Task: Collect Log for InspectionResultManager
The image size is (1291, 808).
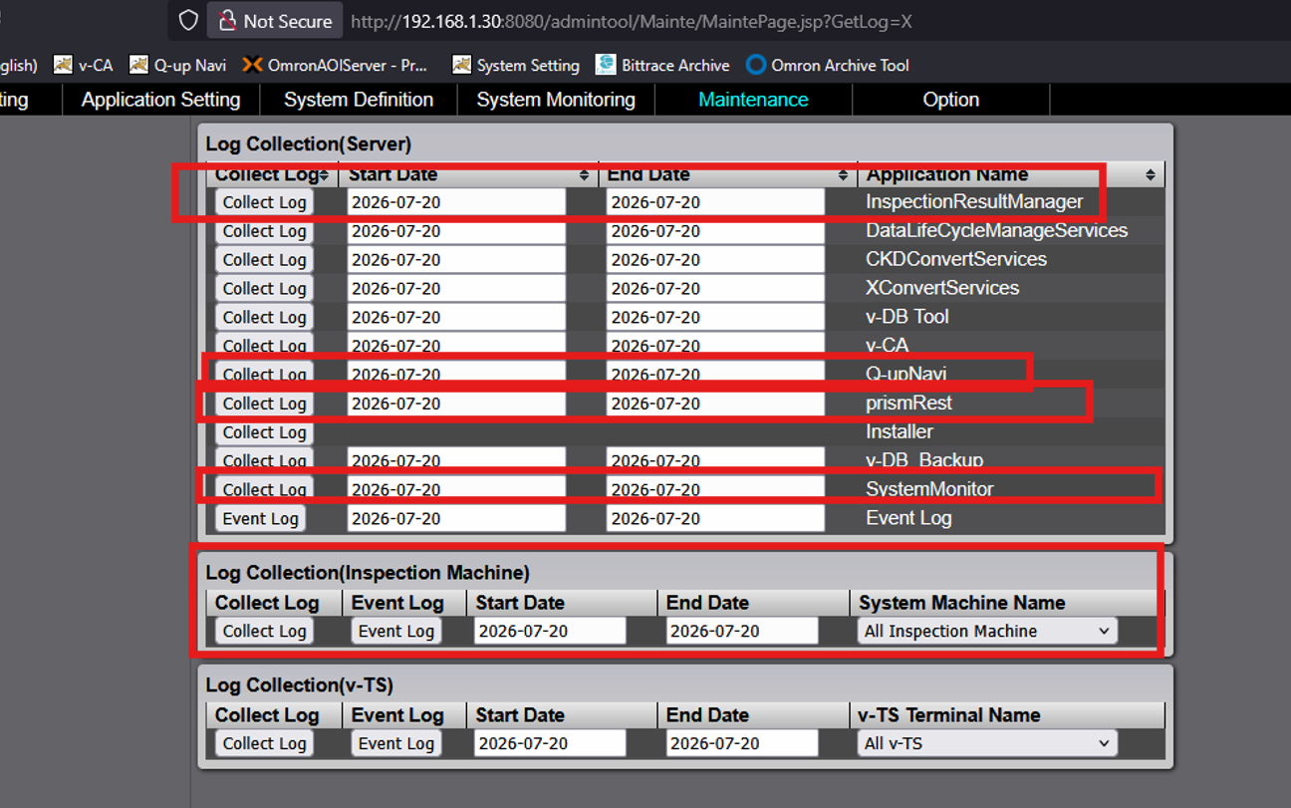Action: tap(264, 202)
